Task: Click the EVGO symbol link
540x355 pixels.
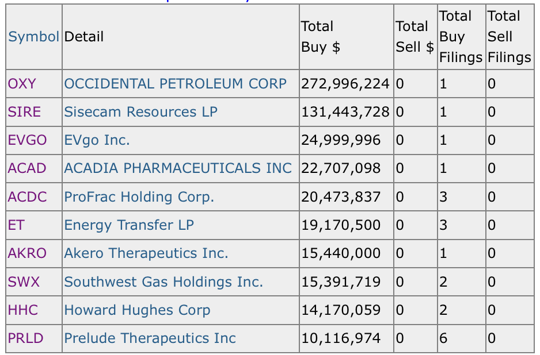Action: 27,140
